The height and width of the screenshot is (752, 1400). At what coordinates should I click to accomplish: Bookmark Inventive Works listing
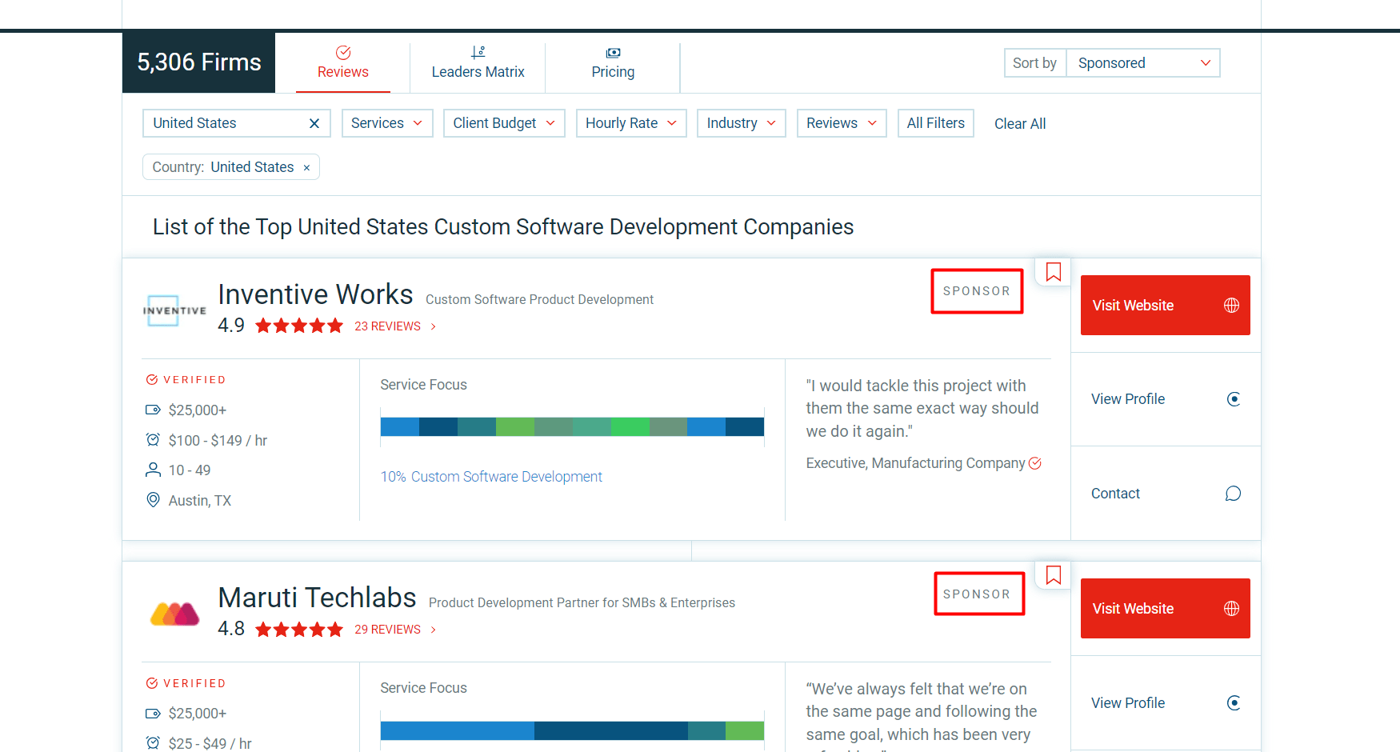(1054, 272)
